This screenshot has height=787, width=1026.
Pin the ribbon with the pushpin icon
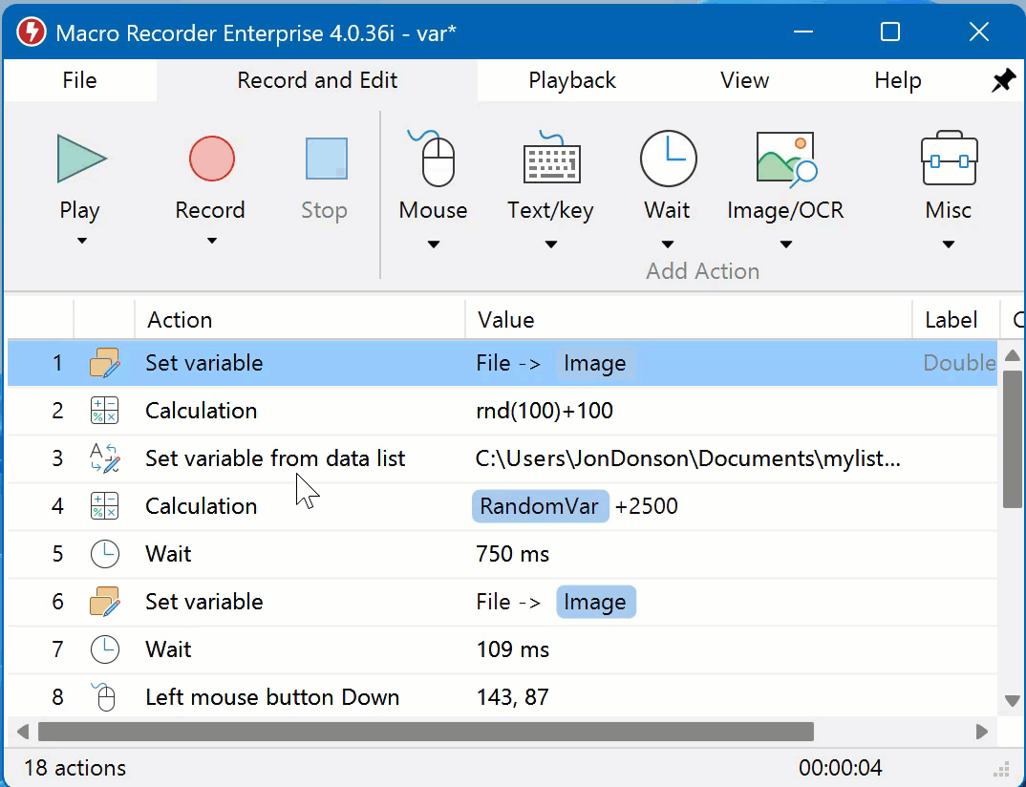coord(1003,81)
